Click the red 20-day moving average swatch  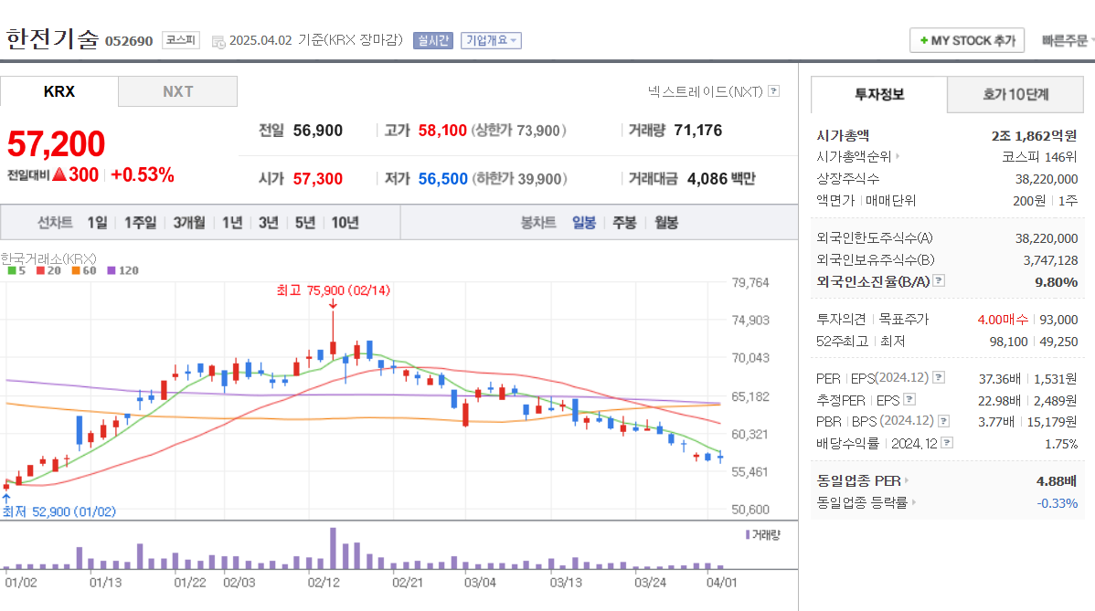click(40, 270)
